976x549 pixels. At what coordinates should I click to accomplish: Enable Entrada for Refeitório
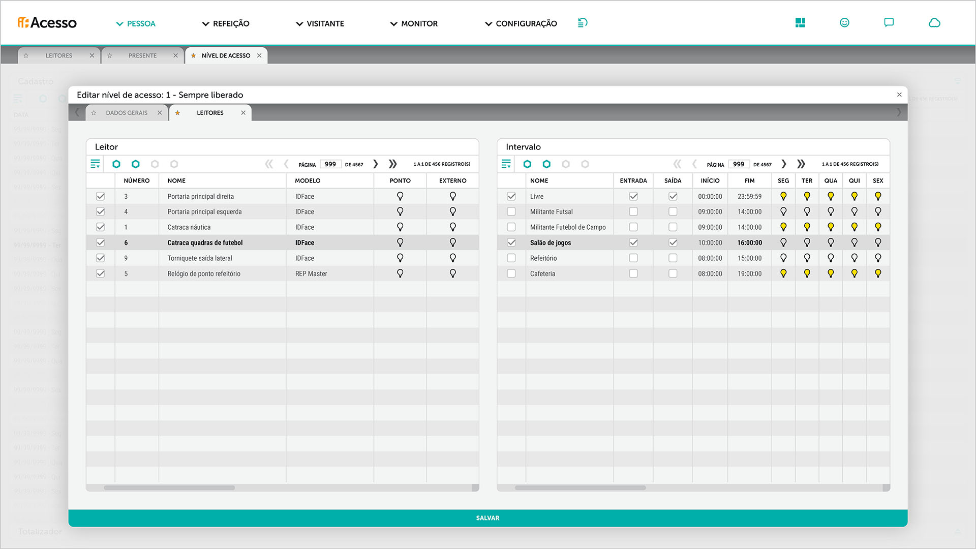click(x=633, y=258)
